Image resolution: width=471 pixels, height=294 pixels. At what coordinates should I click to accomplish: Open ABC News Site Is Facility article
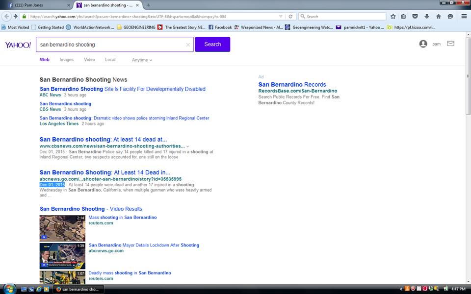pos(123,89)
